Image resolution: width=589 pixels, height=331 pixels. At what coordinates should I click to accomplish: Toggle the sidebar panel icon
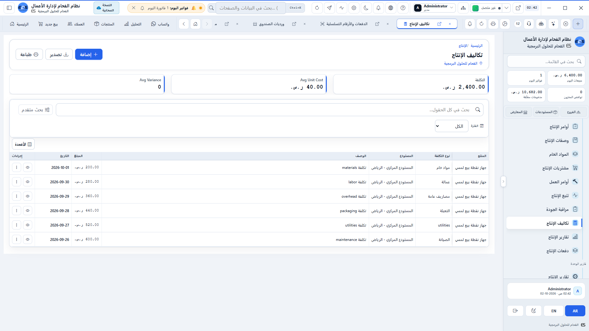point(9,8)
